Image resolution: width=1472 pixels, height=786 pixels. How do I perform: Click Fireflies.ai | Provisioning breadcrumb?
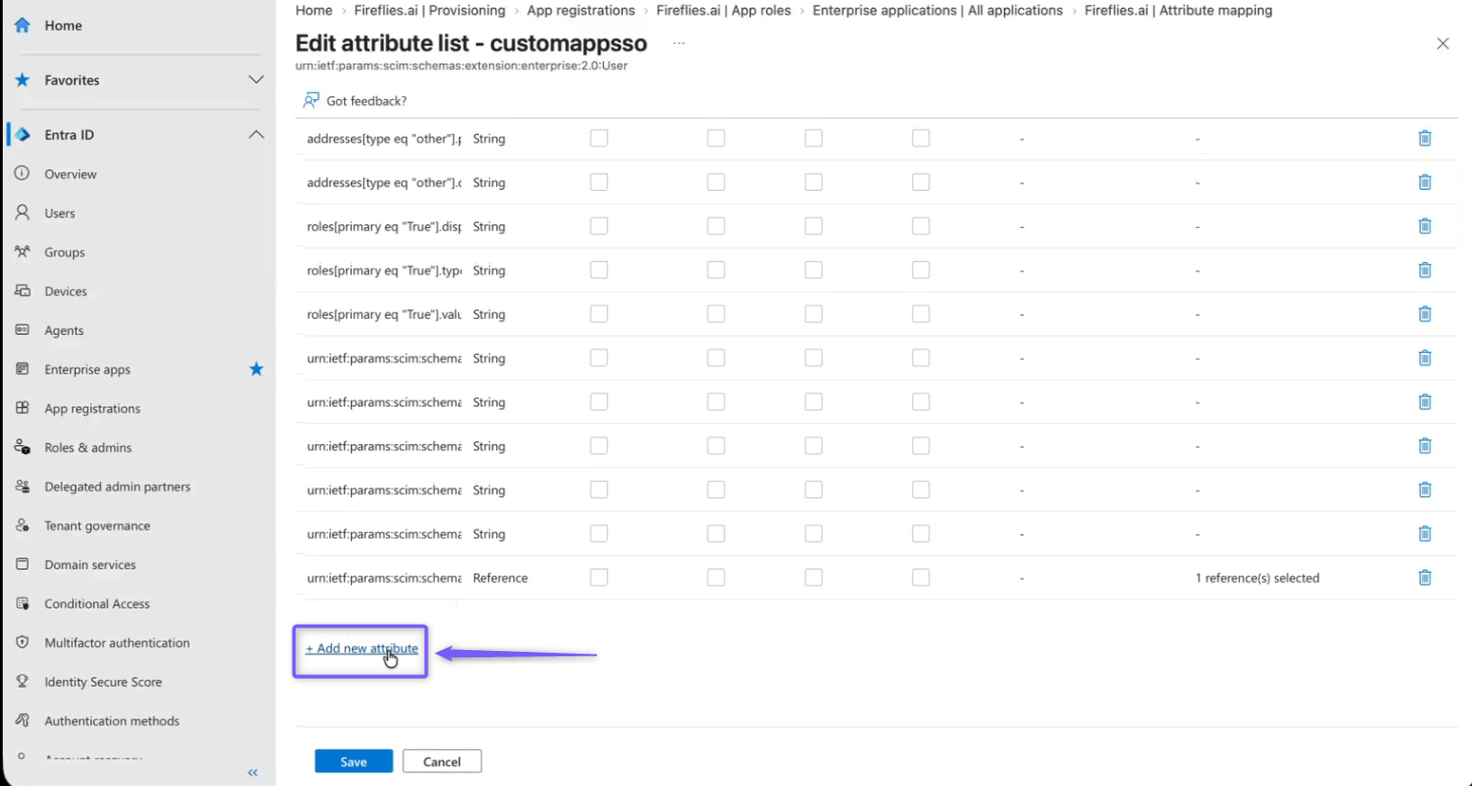[429, 11]
